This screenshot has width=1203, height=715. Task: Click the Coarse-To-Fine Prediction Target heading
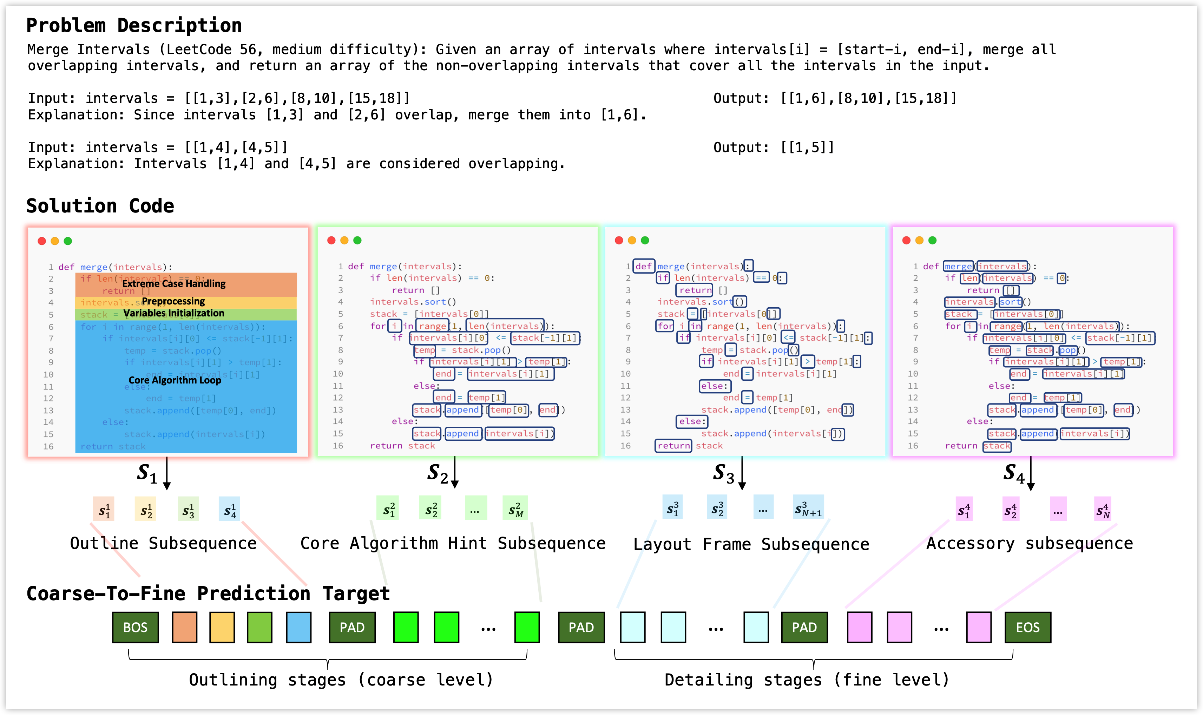click(x=208, y=593)
